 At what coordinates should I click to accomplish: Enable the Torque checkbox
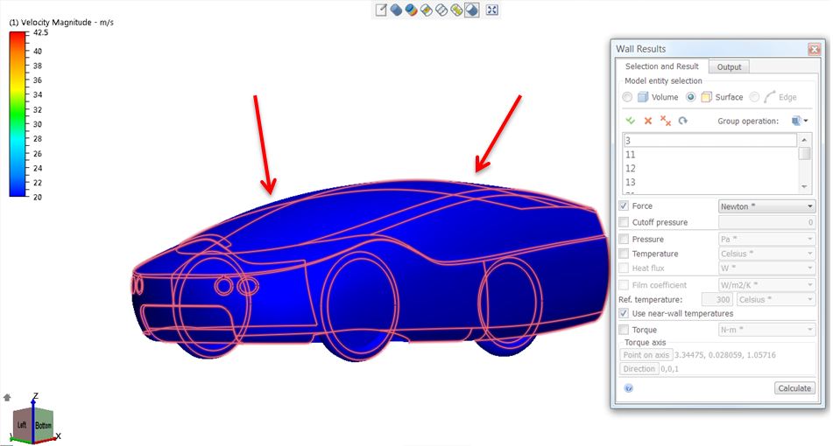[624, 330]
